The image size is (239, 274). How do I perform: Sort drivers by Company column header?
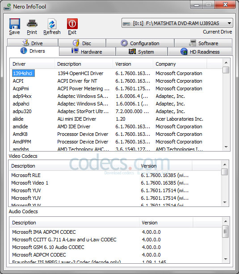click(x=180, y=64)
